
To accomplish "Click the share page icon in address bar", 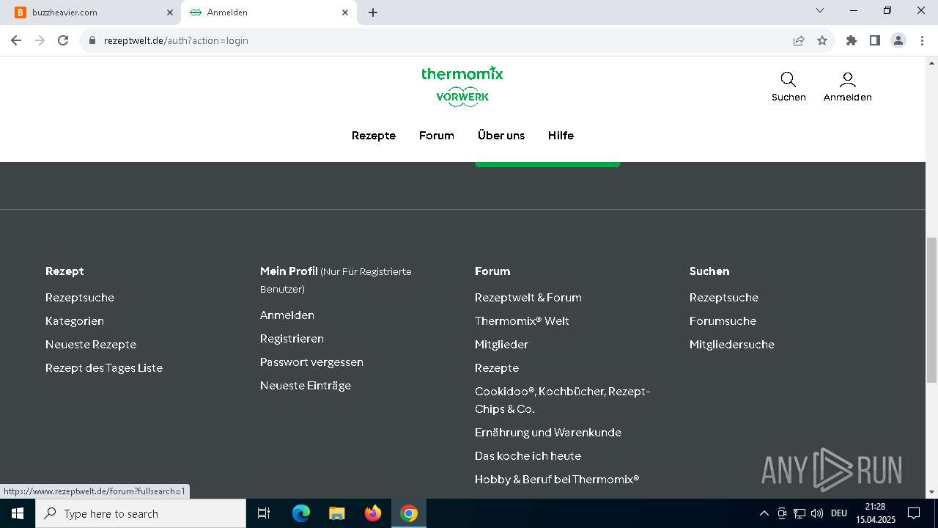I will pyautogui.click(x=799, y=40).
